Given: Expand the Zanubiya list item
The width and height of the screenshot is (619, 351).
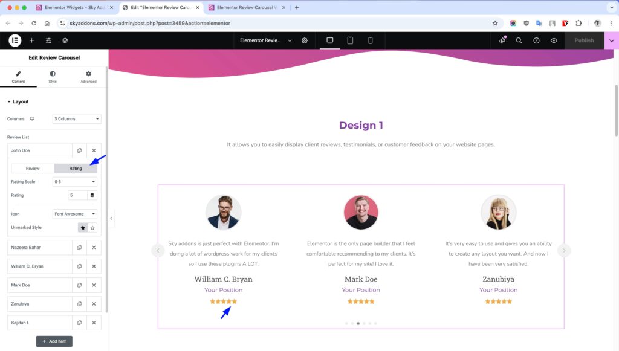Looking at the screenshot, I should pos(39,304).
